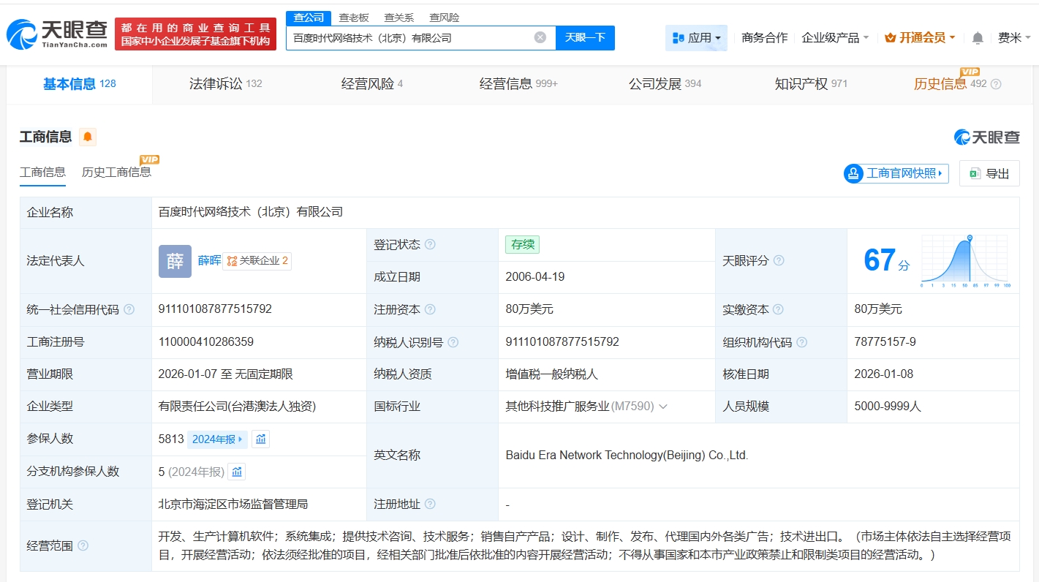Viewport: 1039px width, 582px height.
Task: Open the 企业级产品 dropdown
Action: (x=835, y=38)
